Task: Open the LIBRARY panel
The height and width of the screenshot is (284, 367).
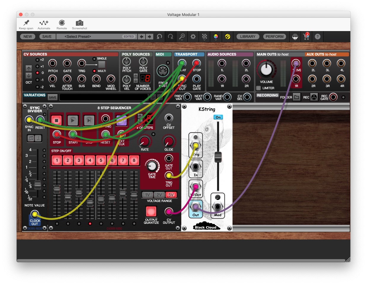Action: click(x=248, y=36)
